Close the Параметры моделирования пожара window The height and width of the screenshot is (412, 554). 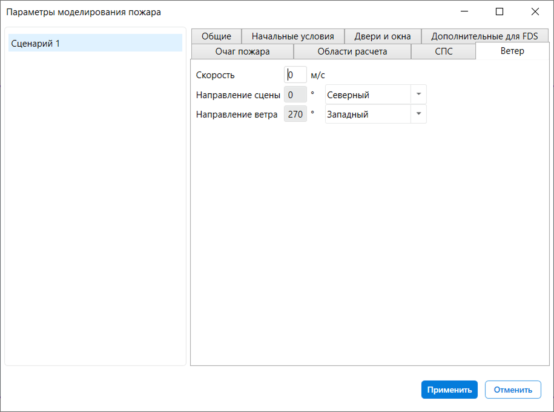[535, 12]
